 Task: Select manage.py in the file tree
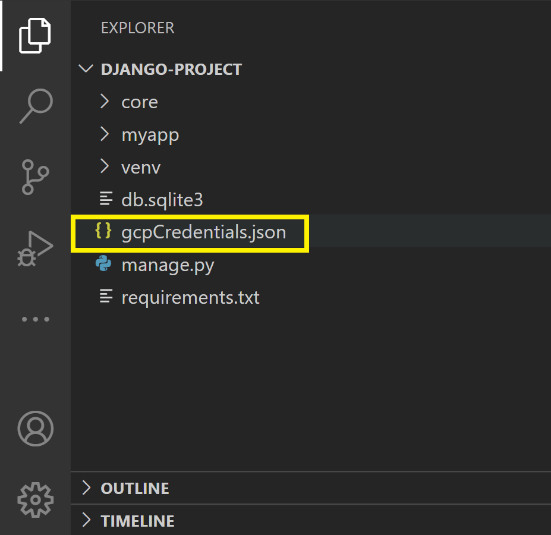click(167, 265)
